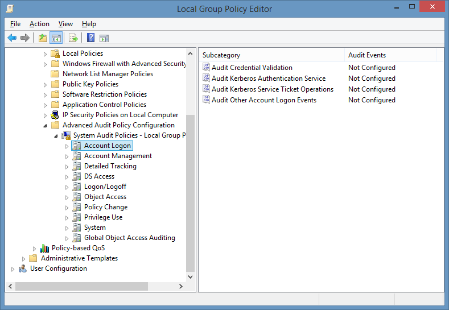Expand the Software Restriction Policies node
This screenshot has width=449, height=310.
(45, 95)
